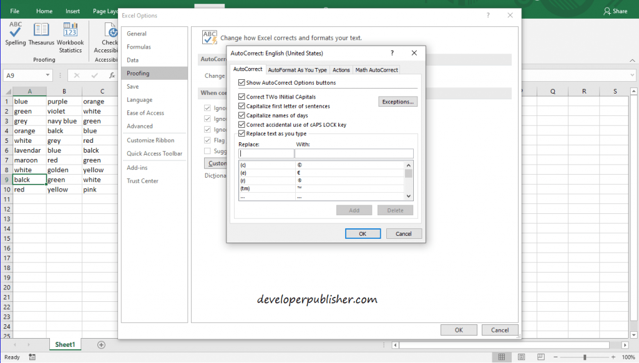Uncheck Correct TWo INitial CApitals
This screenshot has width=639, height=363.
click(x=242, y=97)
